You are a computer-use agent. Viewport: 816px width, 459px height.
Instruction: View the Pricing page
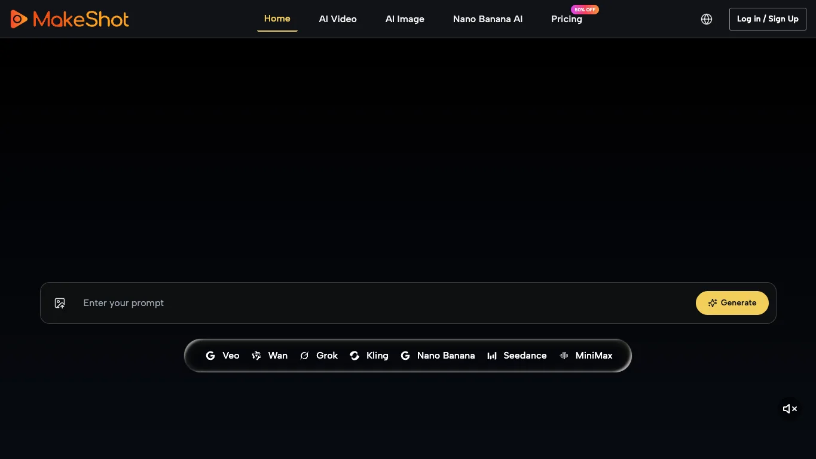coord(567,19)
